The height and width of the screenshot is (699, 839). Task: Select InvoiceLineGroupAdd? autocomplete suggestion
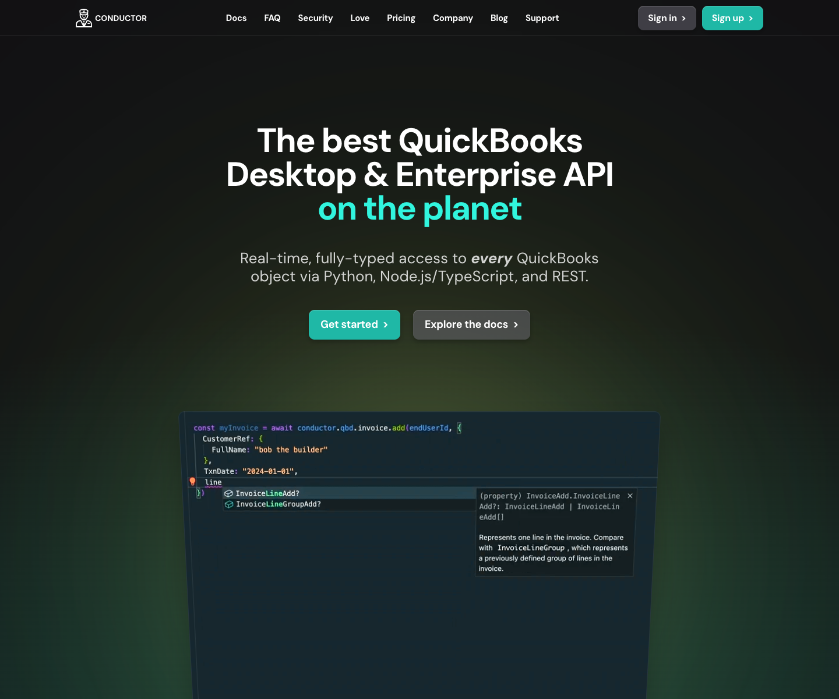(350, 504)
